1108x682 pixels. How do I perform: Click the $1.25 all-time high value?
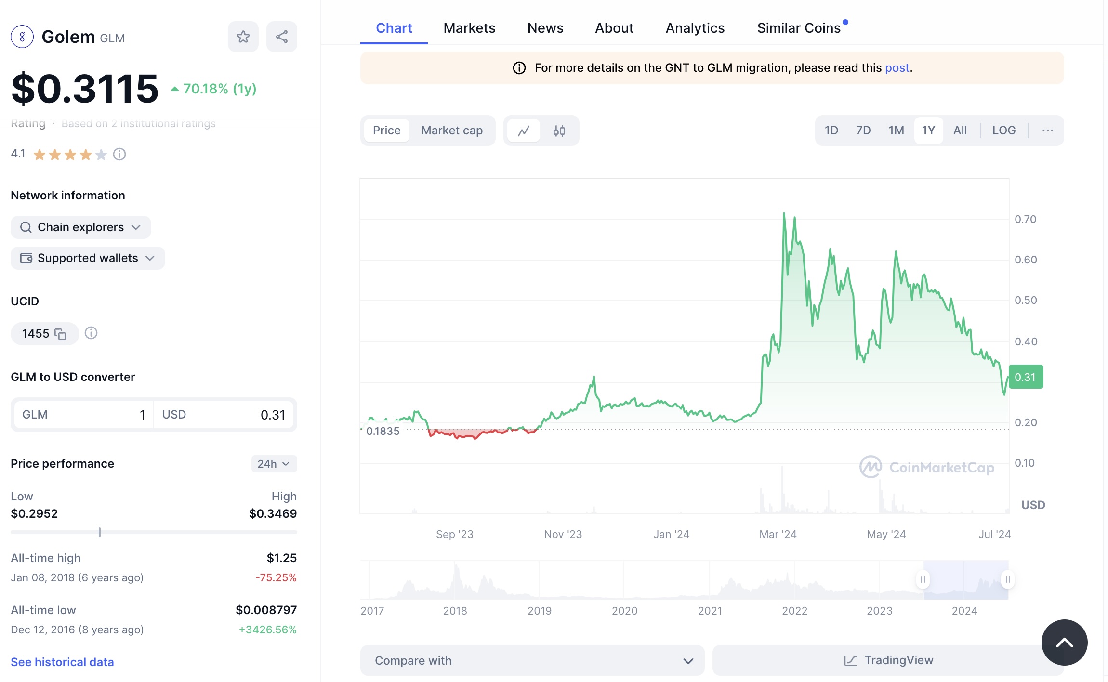[x=282, y=558]
